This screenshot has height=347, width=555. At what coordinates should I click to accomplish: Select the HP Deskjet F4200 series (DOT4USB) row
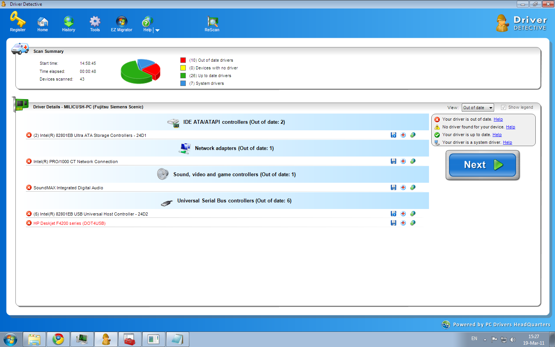click(x=224, y=223)
